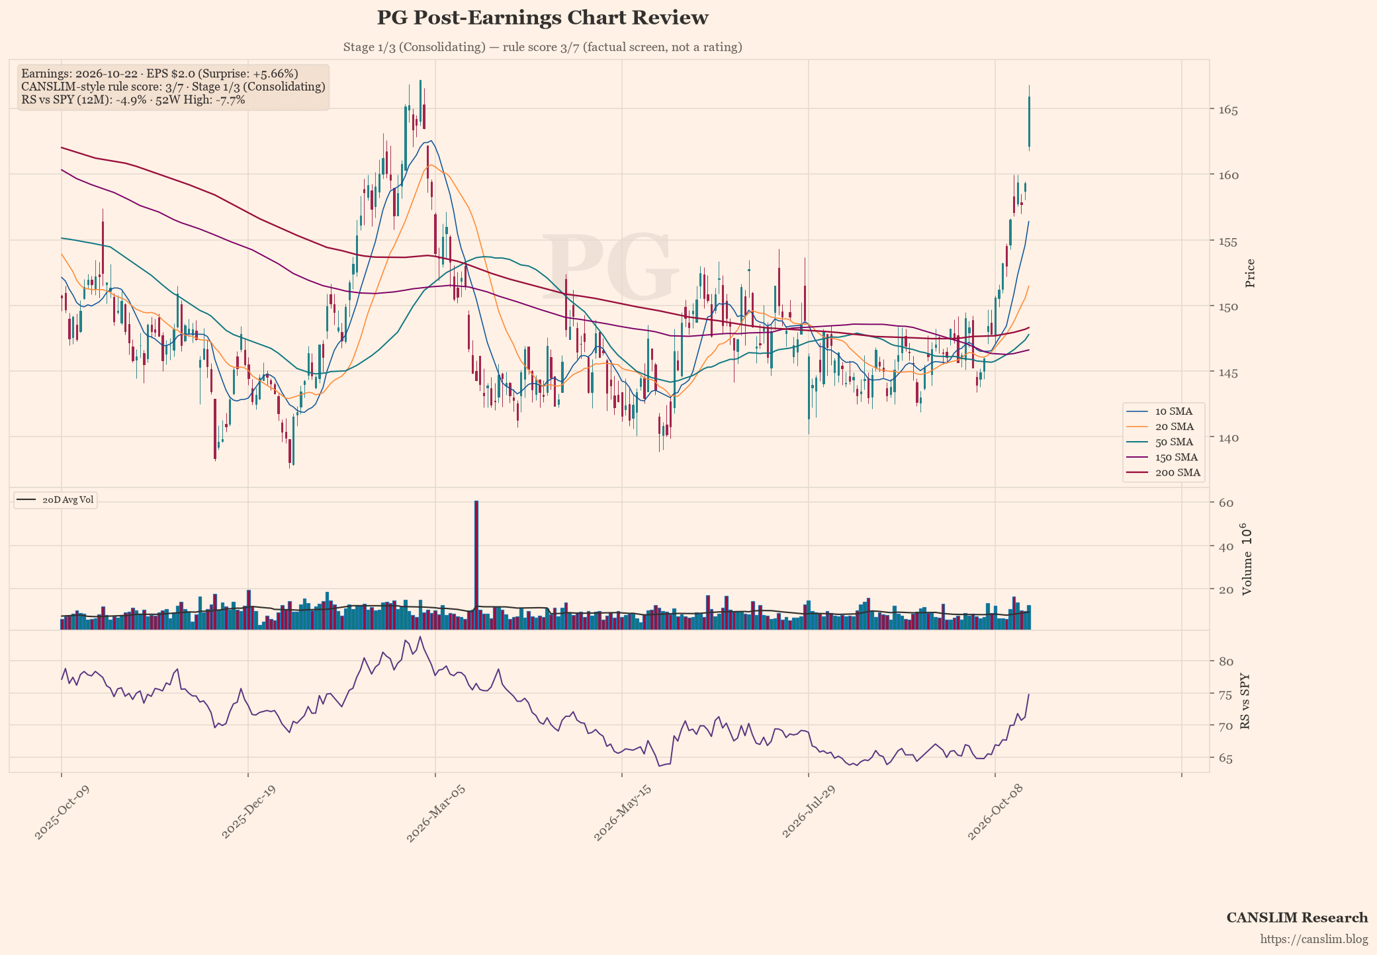Click the '150 SMA' legend entry

[1164, 457]
